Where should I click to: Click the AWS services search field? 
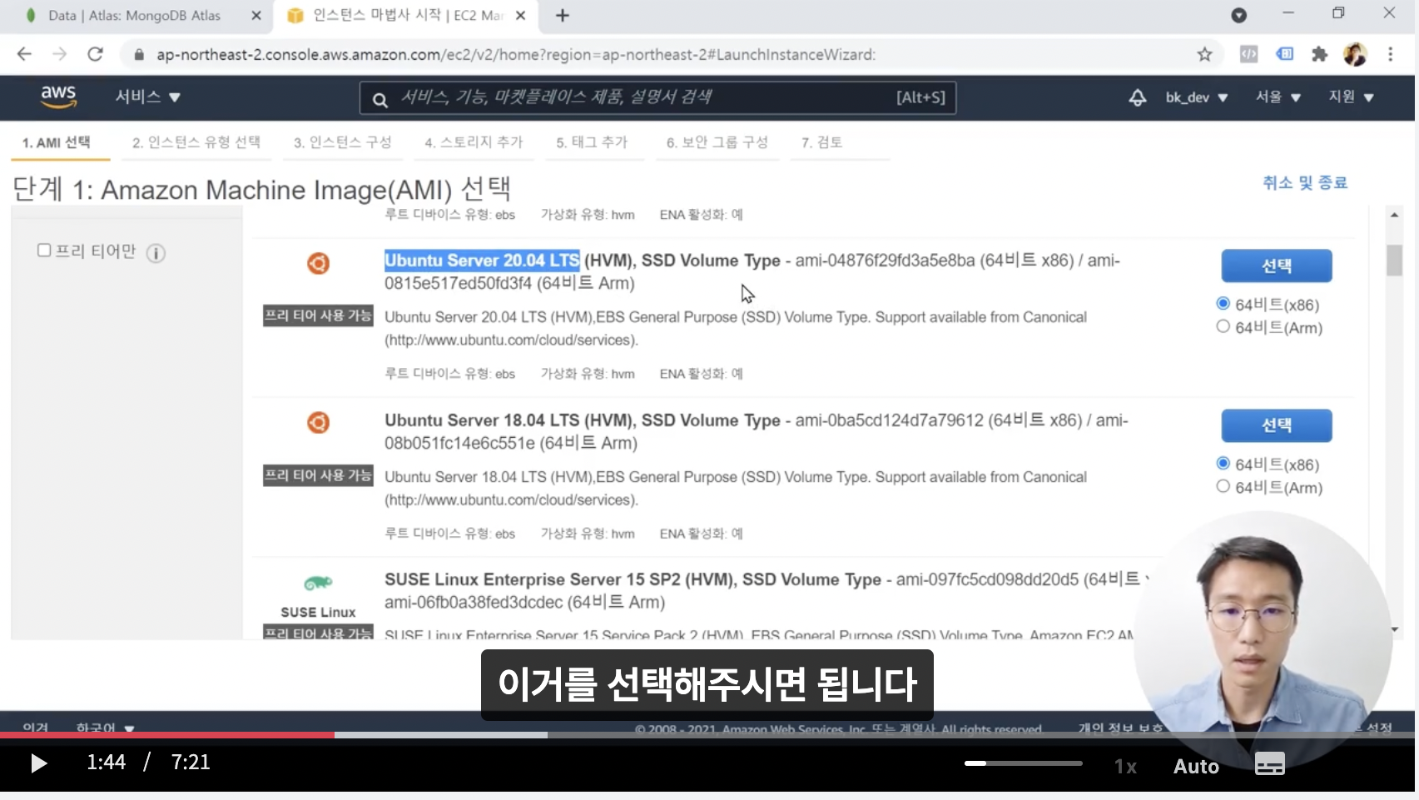click(x=657, y=97)
